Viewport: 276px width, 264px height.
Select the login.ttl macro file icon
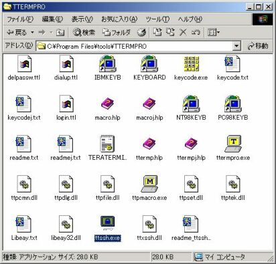coord(66,104)
